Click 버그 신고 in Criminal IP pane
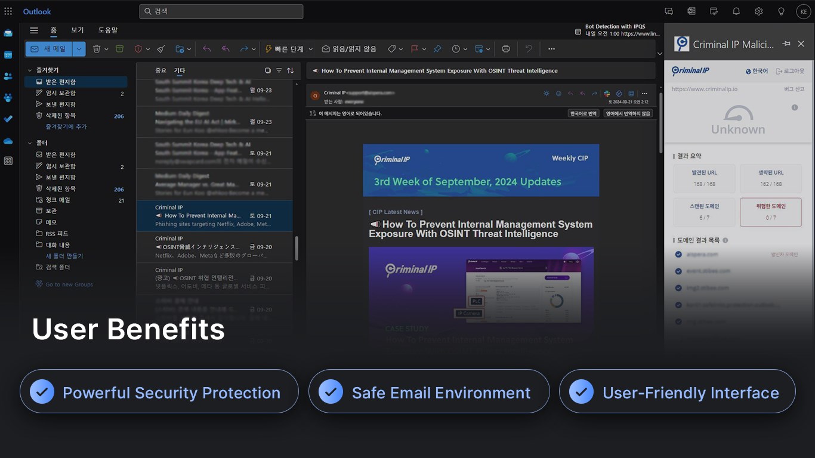This screenshot has width=815, height=458. tap(794, 89)
